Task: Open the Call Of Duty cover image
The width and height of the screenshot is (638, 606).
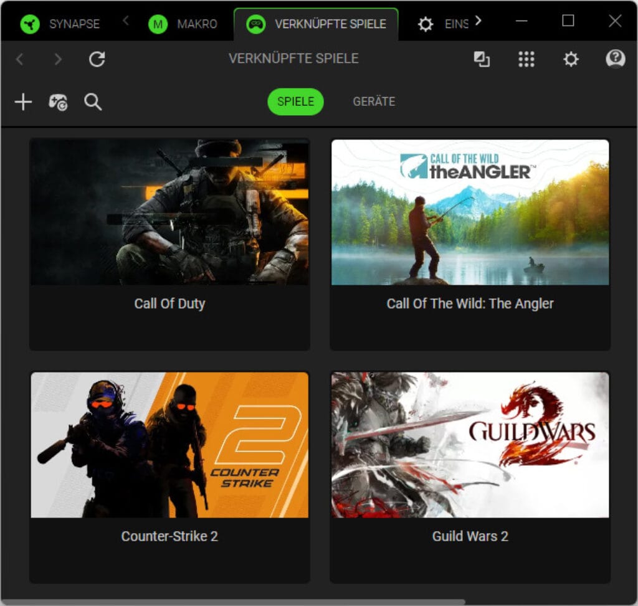Action: click(x=169, y=212)
